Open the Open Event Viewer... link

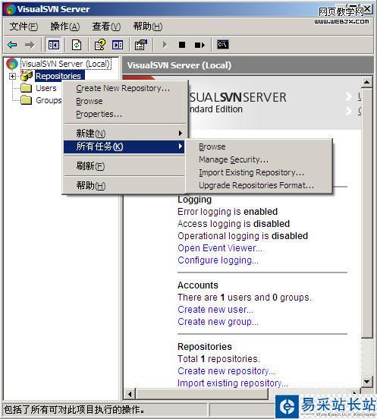pyautogui.click(x=220, y=248)
